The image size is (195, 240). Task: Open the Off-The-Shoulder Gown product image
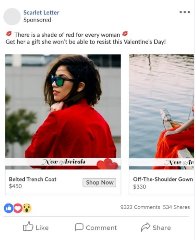tap(161, 112)
